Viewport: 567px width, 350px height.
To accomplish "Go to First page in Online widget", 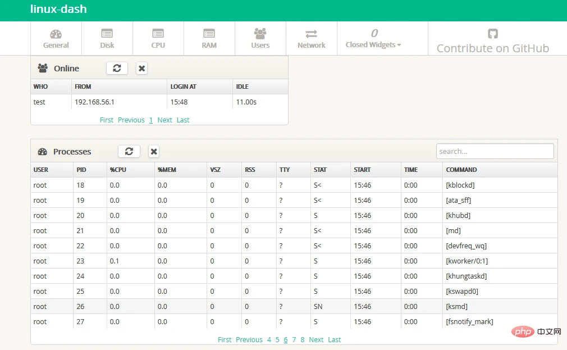I will (x=106, y=120).
